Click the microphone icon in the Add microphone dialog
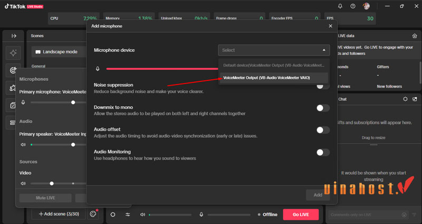422x224 pixels. tap(98, 69)
